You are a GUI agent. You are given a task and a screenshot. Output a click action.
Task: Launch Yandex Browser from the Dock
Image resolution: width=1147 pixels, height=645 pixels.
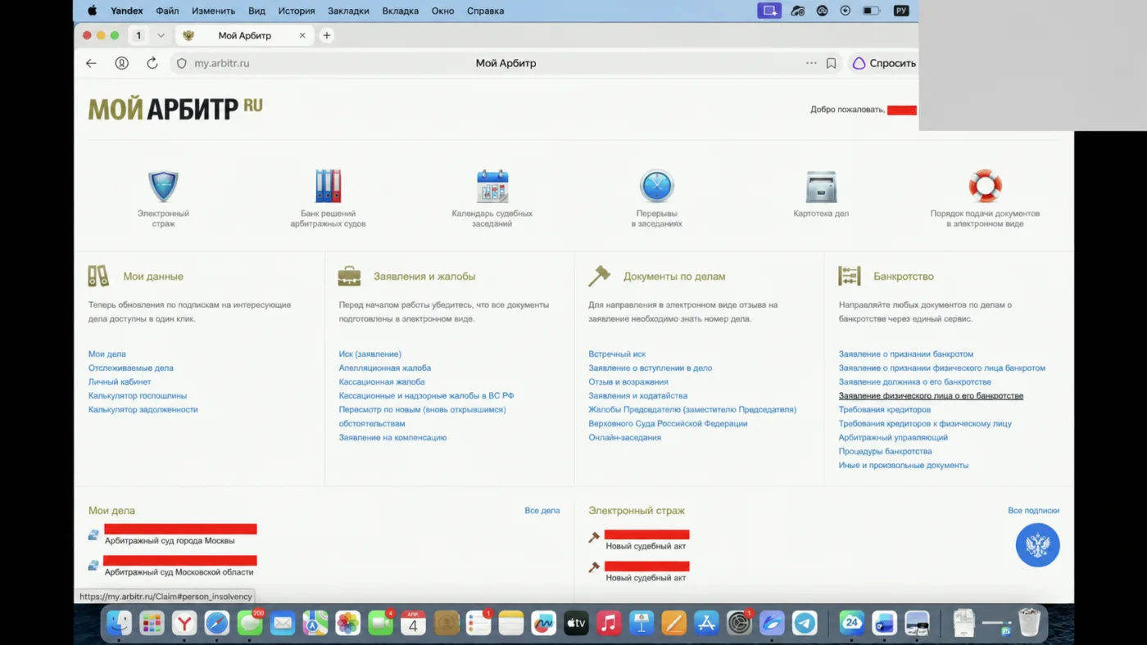[184, 624]
